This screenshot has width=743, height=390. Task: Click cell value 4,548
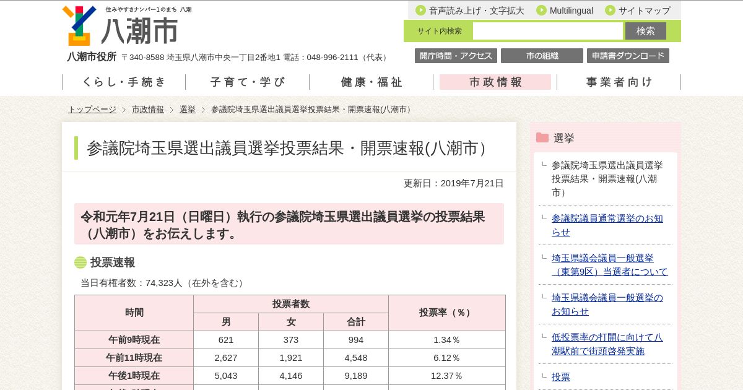tap(356, 358)
